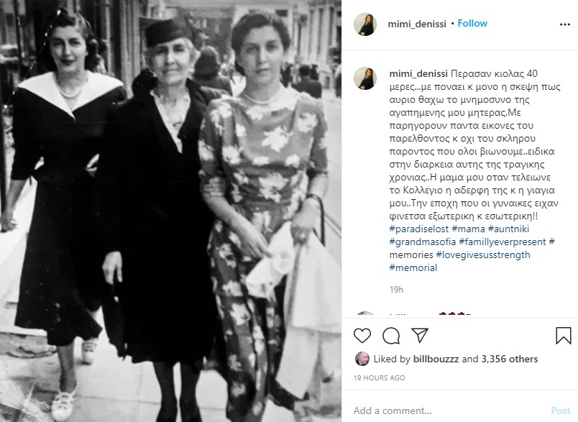Open the #auntniki hashtag
Viewport: 578px width, 422px height.
pyautogui.click(x=508, y=229)
